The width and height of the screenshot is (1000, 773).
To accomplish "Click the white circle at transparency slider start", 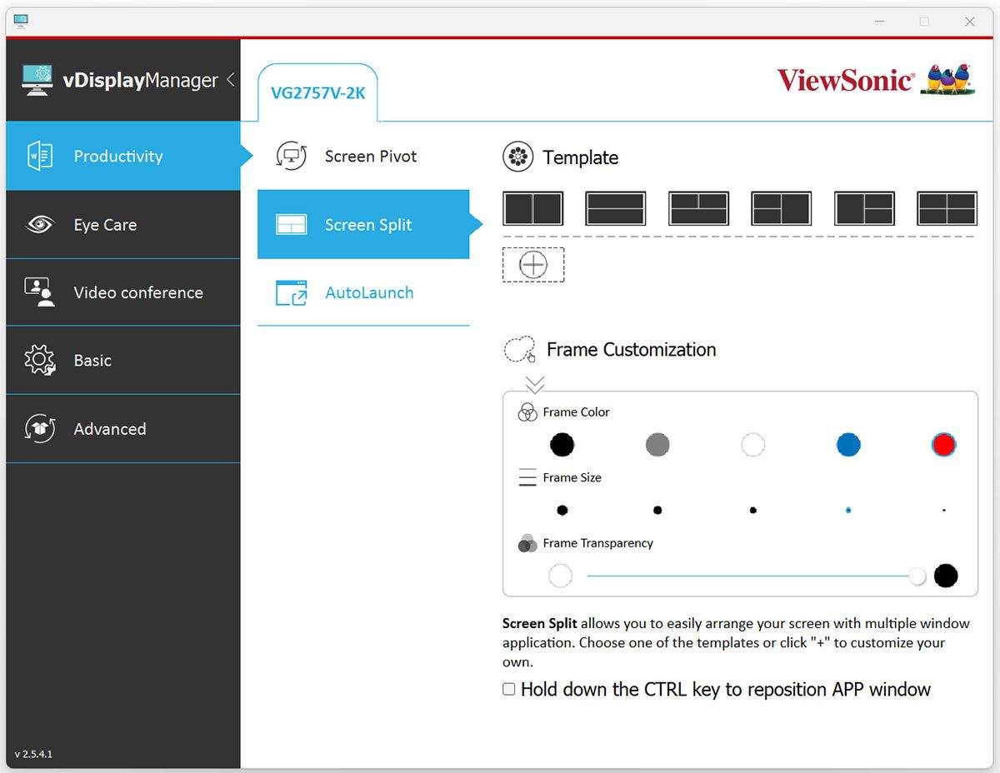I will [x=561, y=576].
